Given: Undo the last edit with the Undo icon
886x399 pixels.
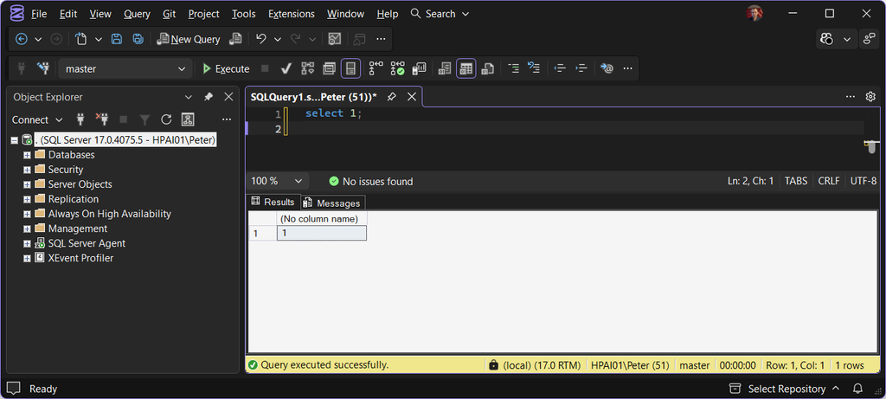Looking at the screenshot, I should 260,39.
